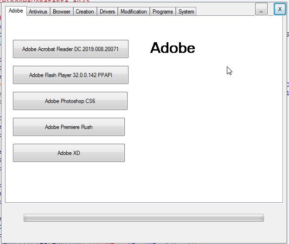Choose the Adobe Premiere Rush button

tap(69, 127)
